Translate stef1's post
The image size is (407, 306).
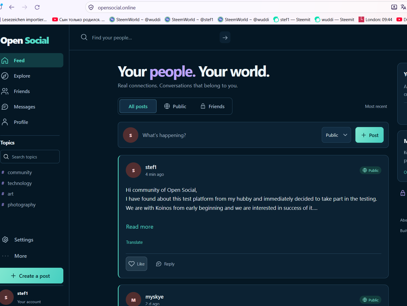click(x=134, y=242)
